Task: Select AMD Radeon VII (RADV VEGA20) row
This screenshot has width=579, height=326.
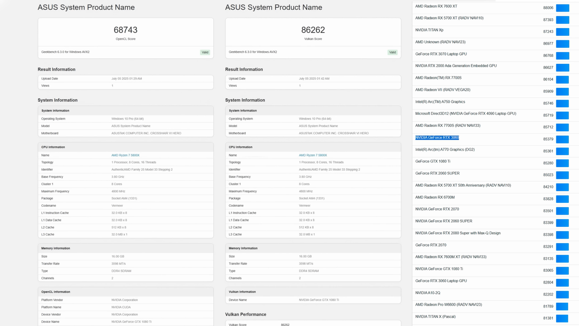Action: [x=443, y=90]
